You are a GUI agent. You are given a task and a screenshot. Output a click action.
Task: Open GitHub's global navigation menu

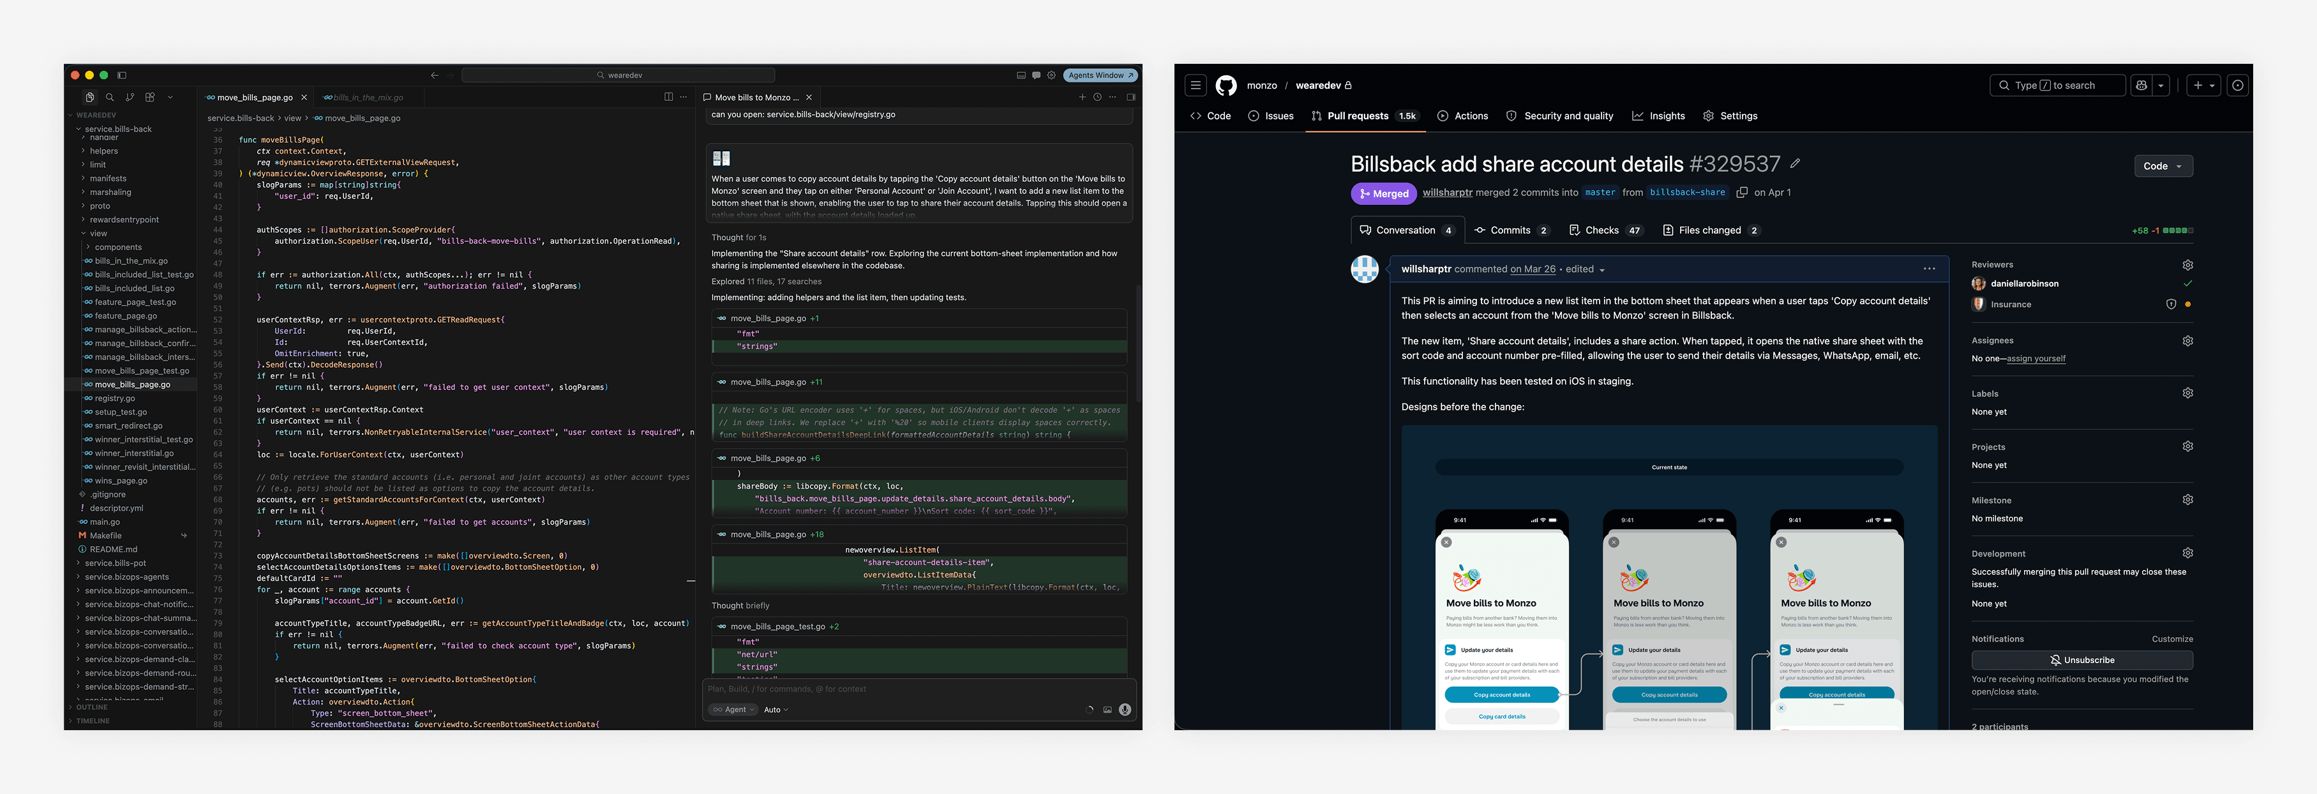pos(1196,86)
